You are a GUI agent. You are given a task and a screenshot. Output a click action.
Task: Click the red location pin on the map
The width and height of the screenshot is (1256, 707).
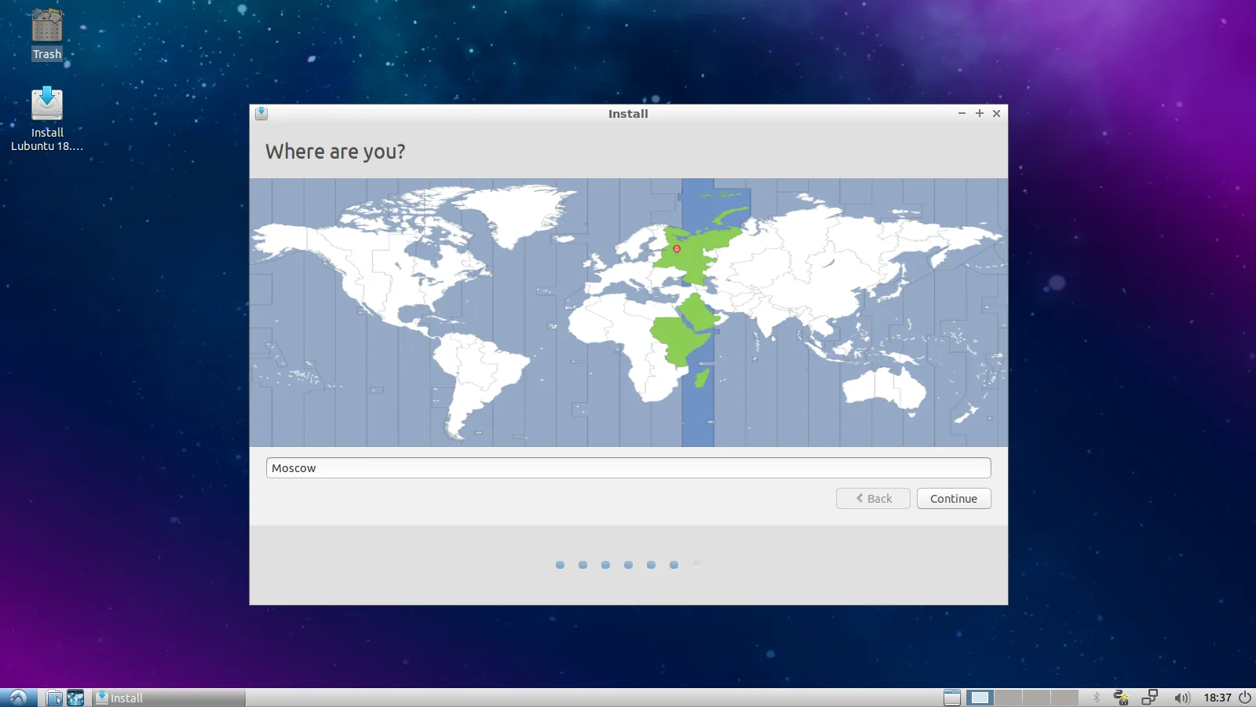[677, 249]
